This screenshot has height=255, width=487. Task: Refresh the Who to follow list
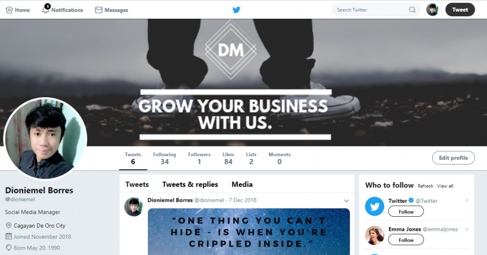[425, 186]
